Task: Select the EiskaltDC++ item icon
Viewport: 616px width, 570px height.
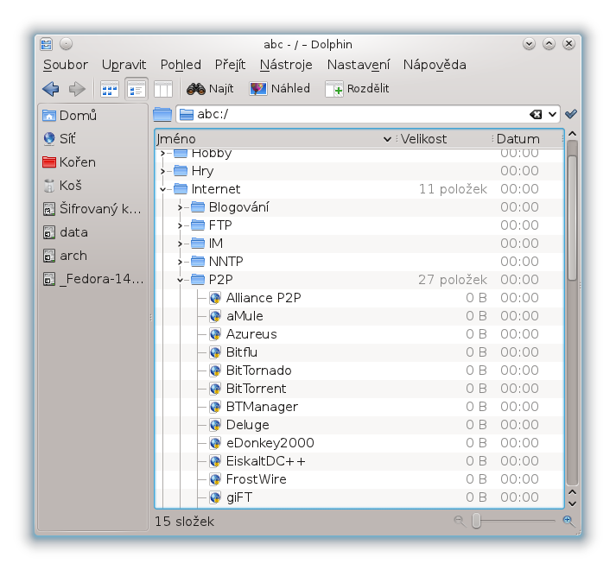Action: (x=215, y=461)
